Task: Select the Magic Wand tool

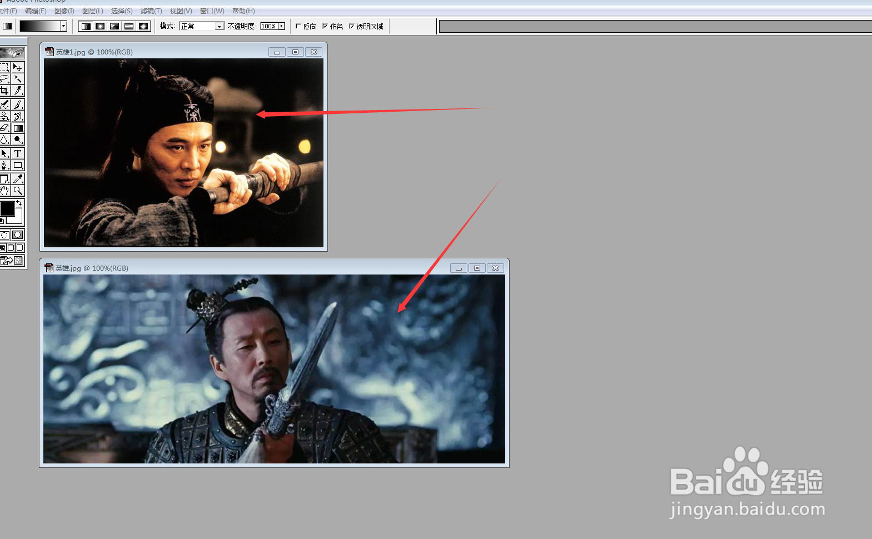Action: coord(18,79)
